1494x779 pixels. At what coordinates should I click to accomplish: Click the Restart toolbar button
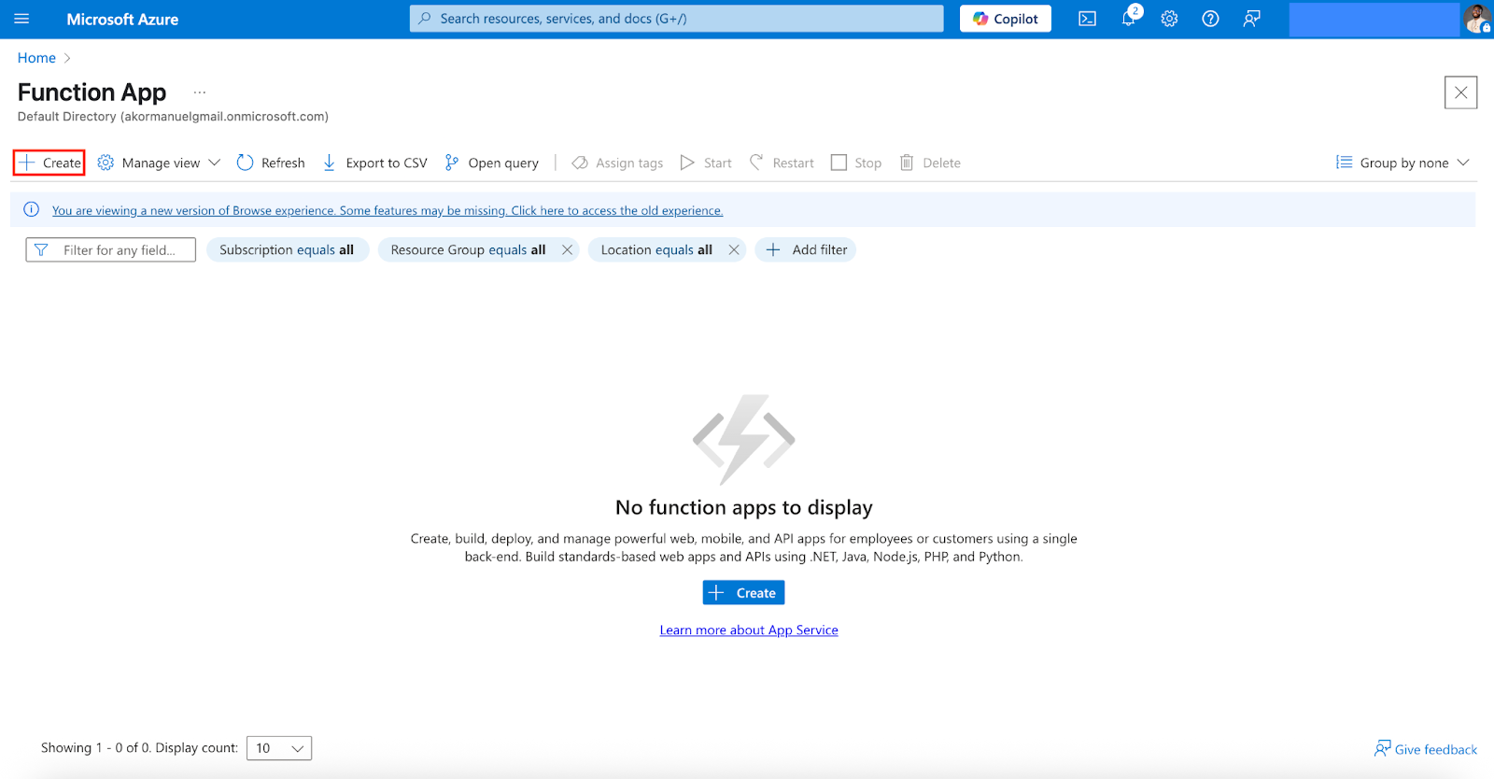tap(782, 163)
